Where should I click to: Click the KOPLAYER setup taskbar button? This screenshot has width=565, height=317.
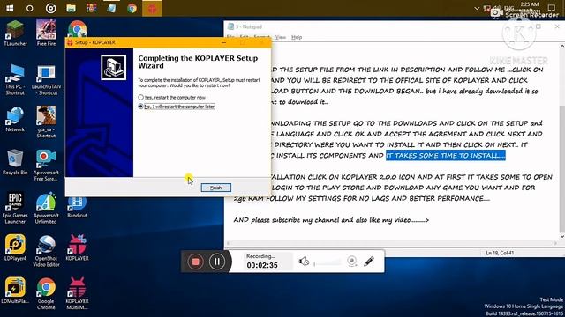tap(152, 8)
